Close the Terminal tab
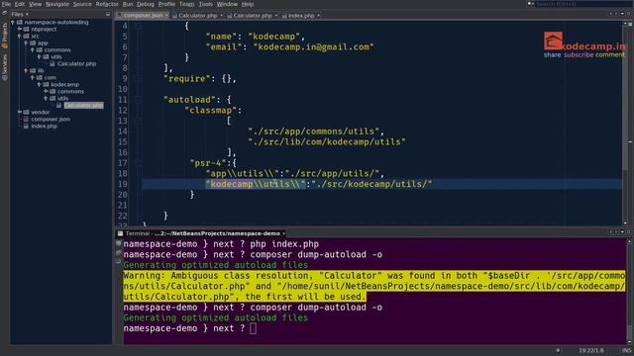 pyautogui.click(x=284, y=233)
